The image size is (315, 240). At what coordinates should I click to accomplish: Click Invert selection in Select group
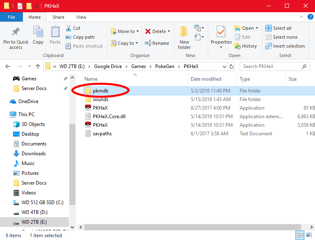coord(285,46)
